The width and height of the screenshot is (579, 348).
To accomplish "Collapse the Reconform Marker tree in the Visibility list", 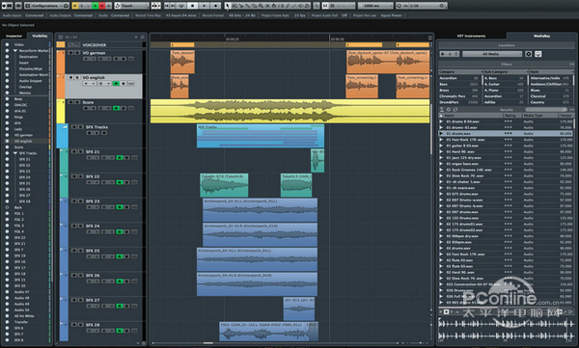I will [15, 50].
